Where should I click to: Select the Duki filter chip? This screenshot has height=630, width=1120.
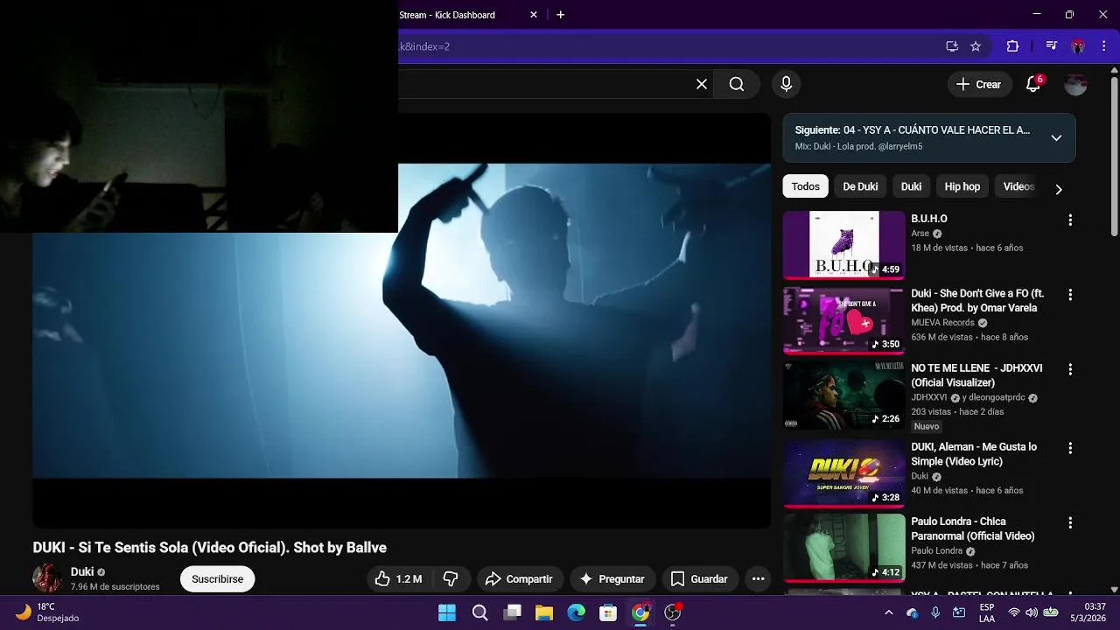click(911, 186)
